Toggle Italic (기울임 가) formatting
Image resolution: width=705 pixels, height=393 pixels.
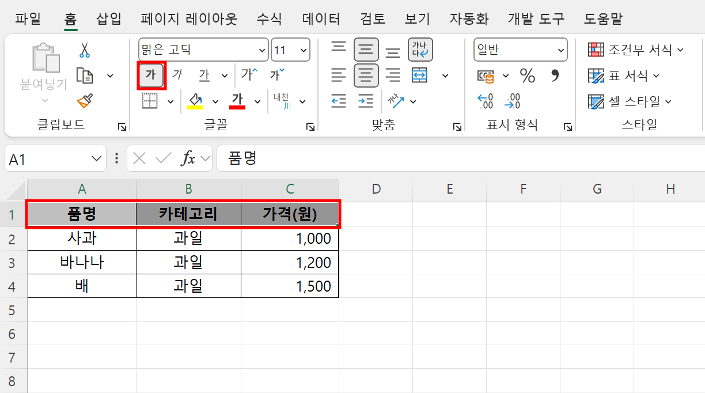tap(177, 75)
